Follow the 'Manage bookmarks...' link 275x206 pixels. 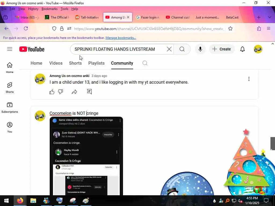[x=121, y=38]
